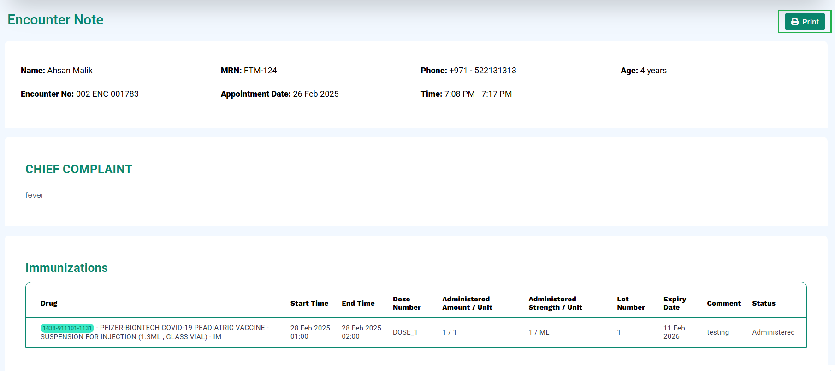Click the CHIEF COMPLAINT heading
Screen dimensions: 835x371
click(x=79, y=169)
